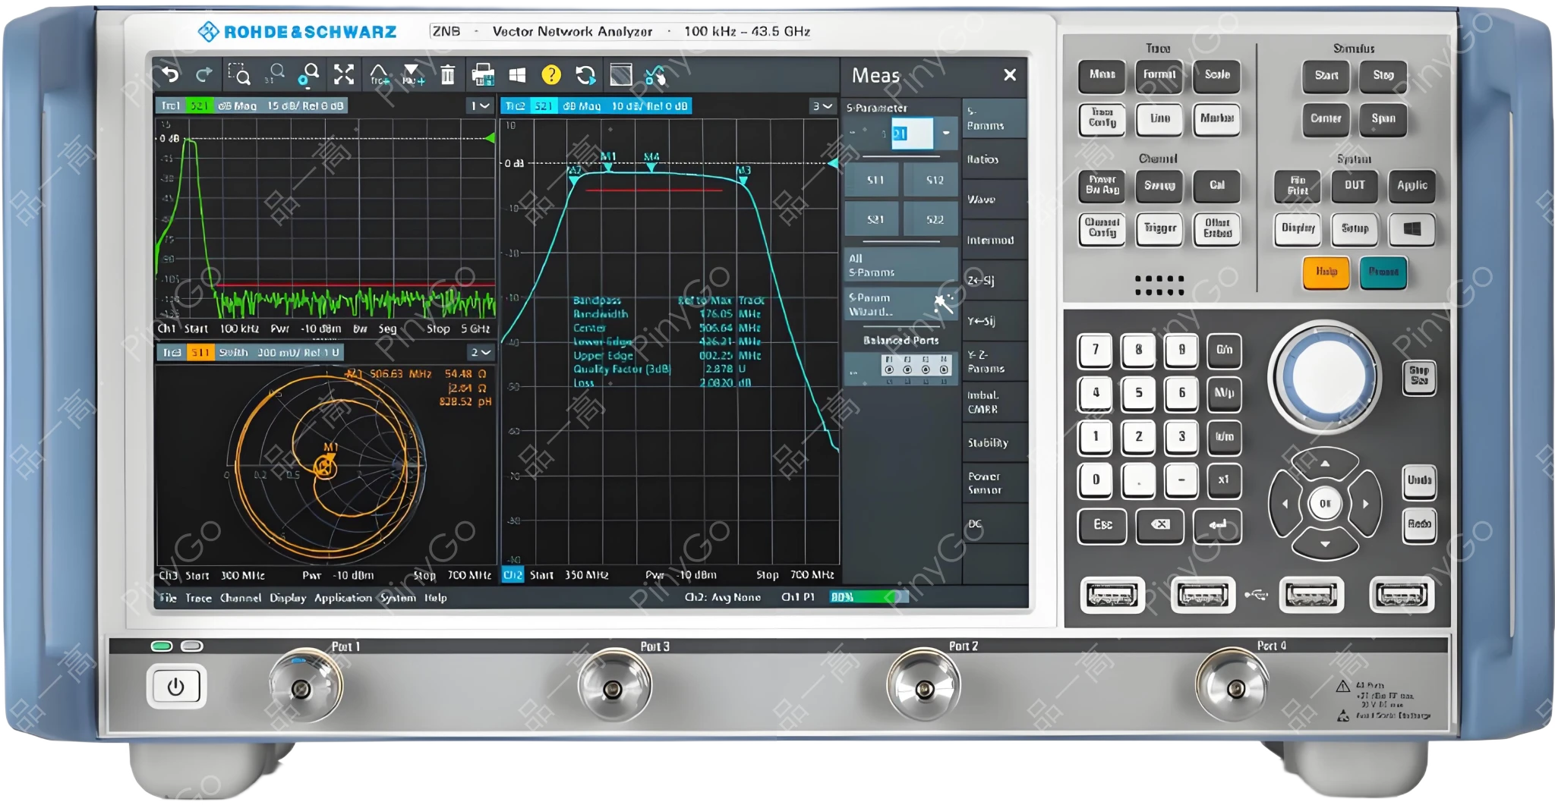Select the S21 measurement button
Screen dimensions: 1555x805
(874, 219)
